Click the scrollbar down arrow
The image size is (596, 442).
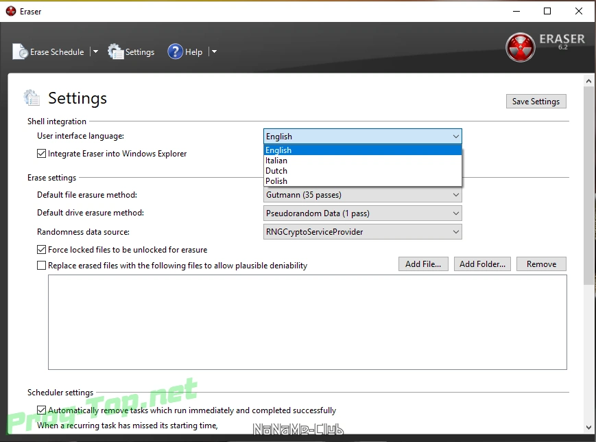[588, 427]
